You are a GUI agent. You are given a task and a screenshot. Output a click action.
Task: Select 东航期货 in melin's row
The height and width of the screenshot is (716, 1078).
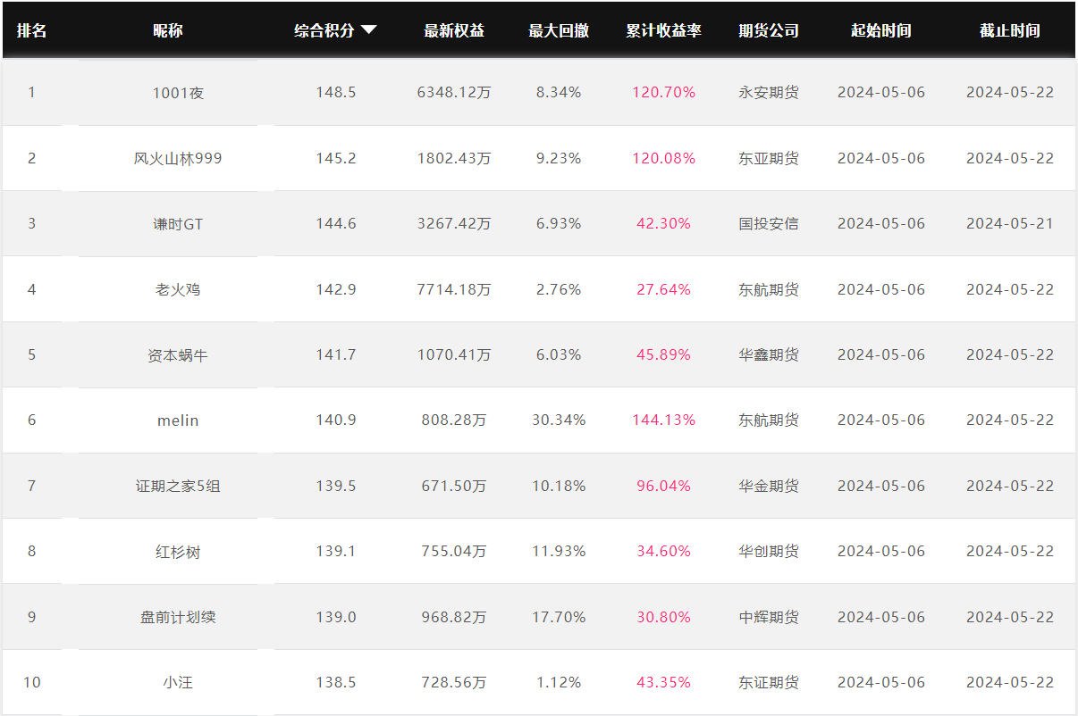tap(769, 420)
